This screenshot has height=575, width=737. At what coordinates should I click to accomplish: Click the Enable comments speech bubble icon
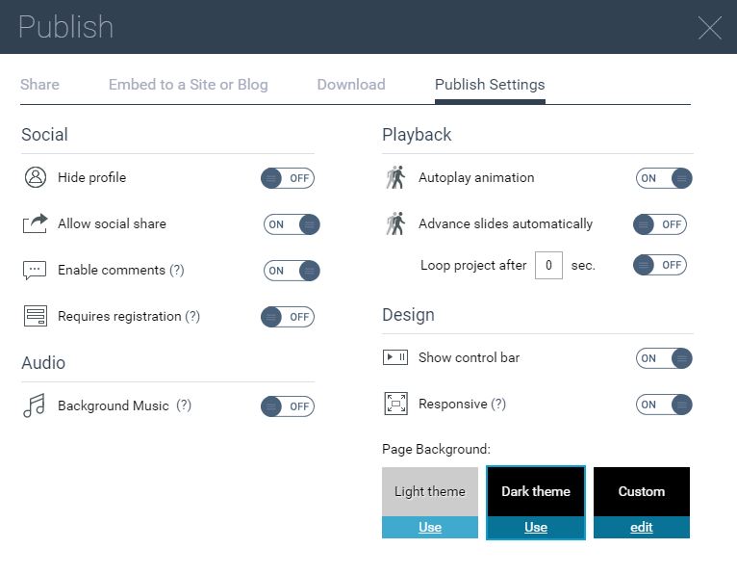(35, 270)
